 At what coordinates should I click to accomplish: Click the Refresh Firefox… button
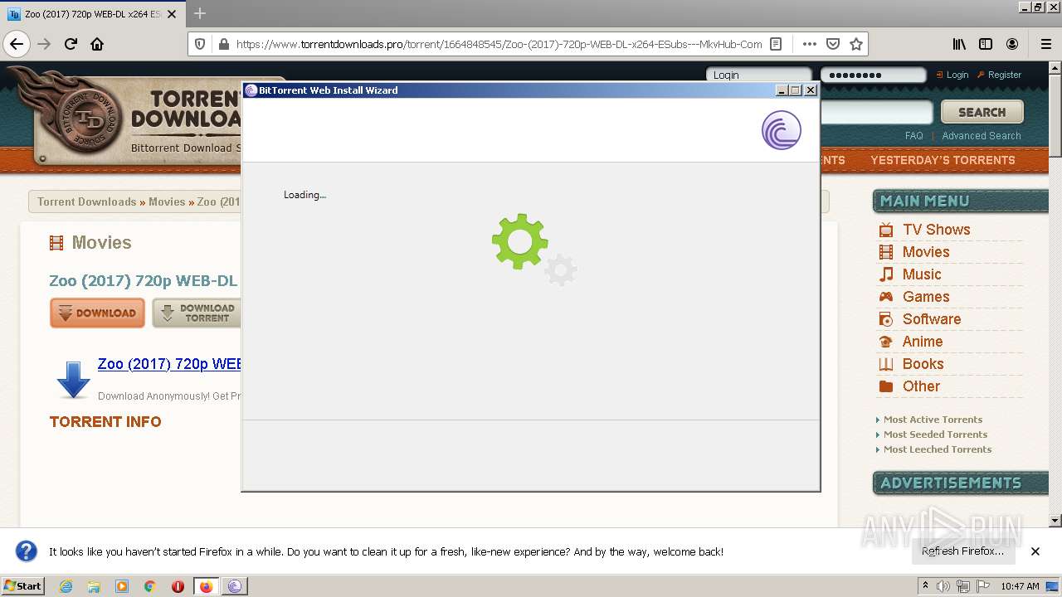(962, 551)
